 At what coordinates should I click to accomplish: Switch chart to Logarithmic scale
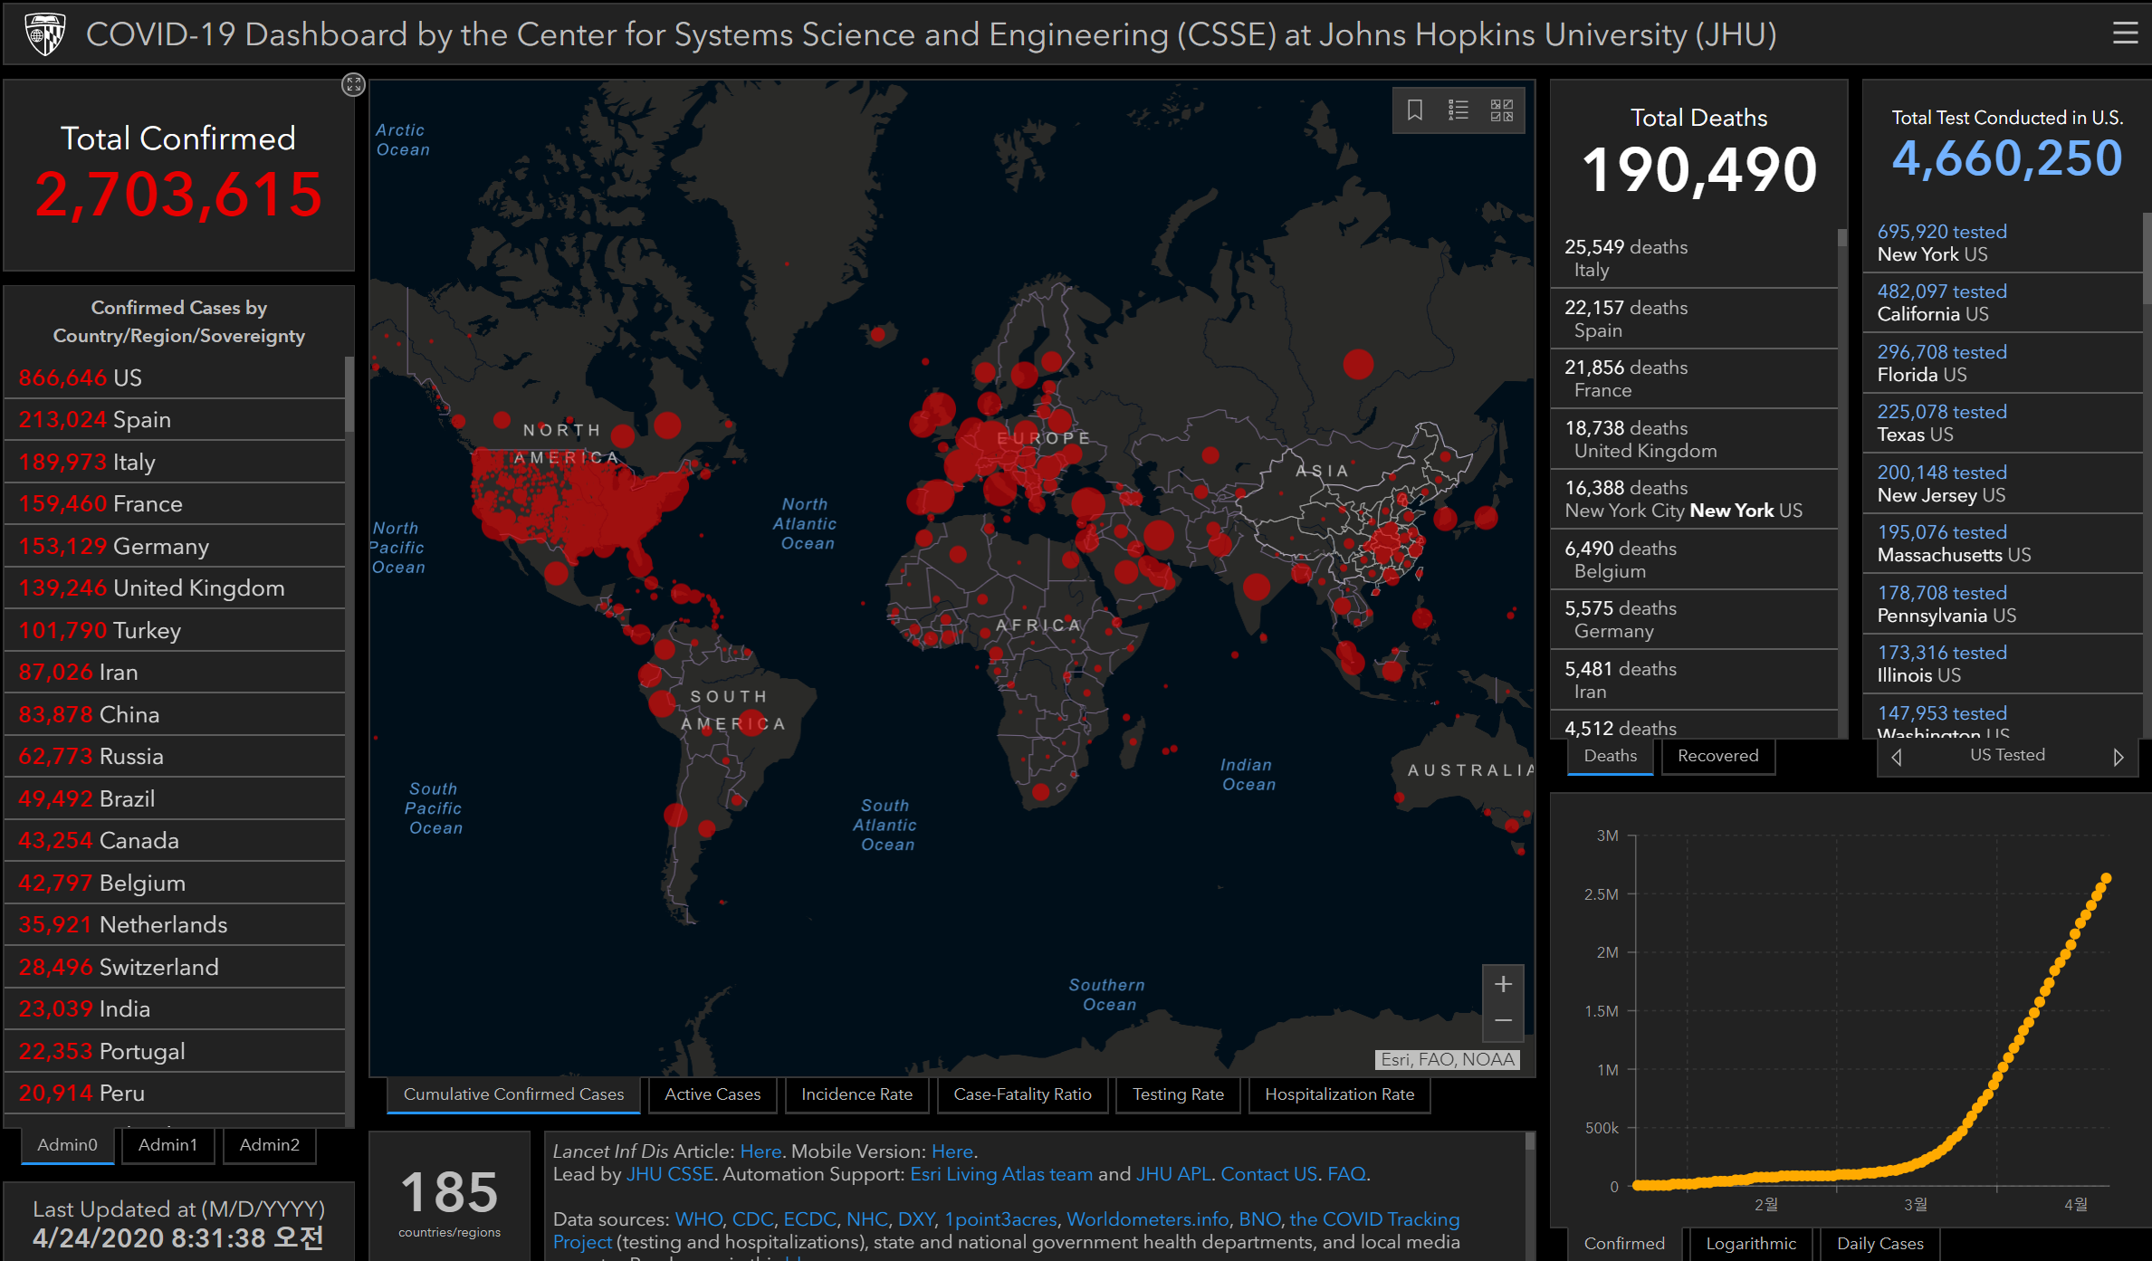(1750, 1243)
